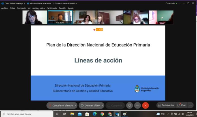This screenshot has width=197, height=117.
Task: Open Participante menu
Action: click(52, 8)
